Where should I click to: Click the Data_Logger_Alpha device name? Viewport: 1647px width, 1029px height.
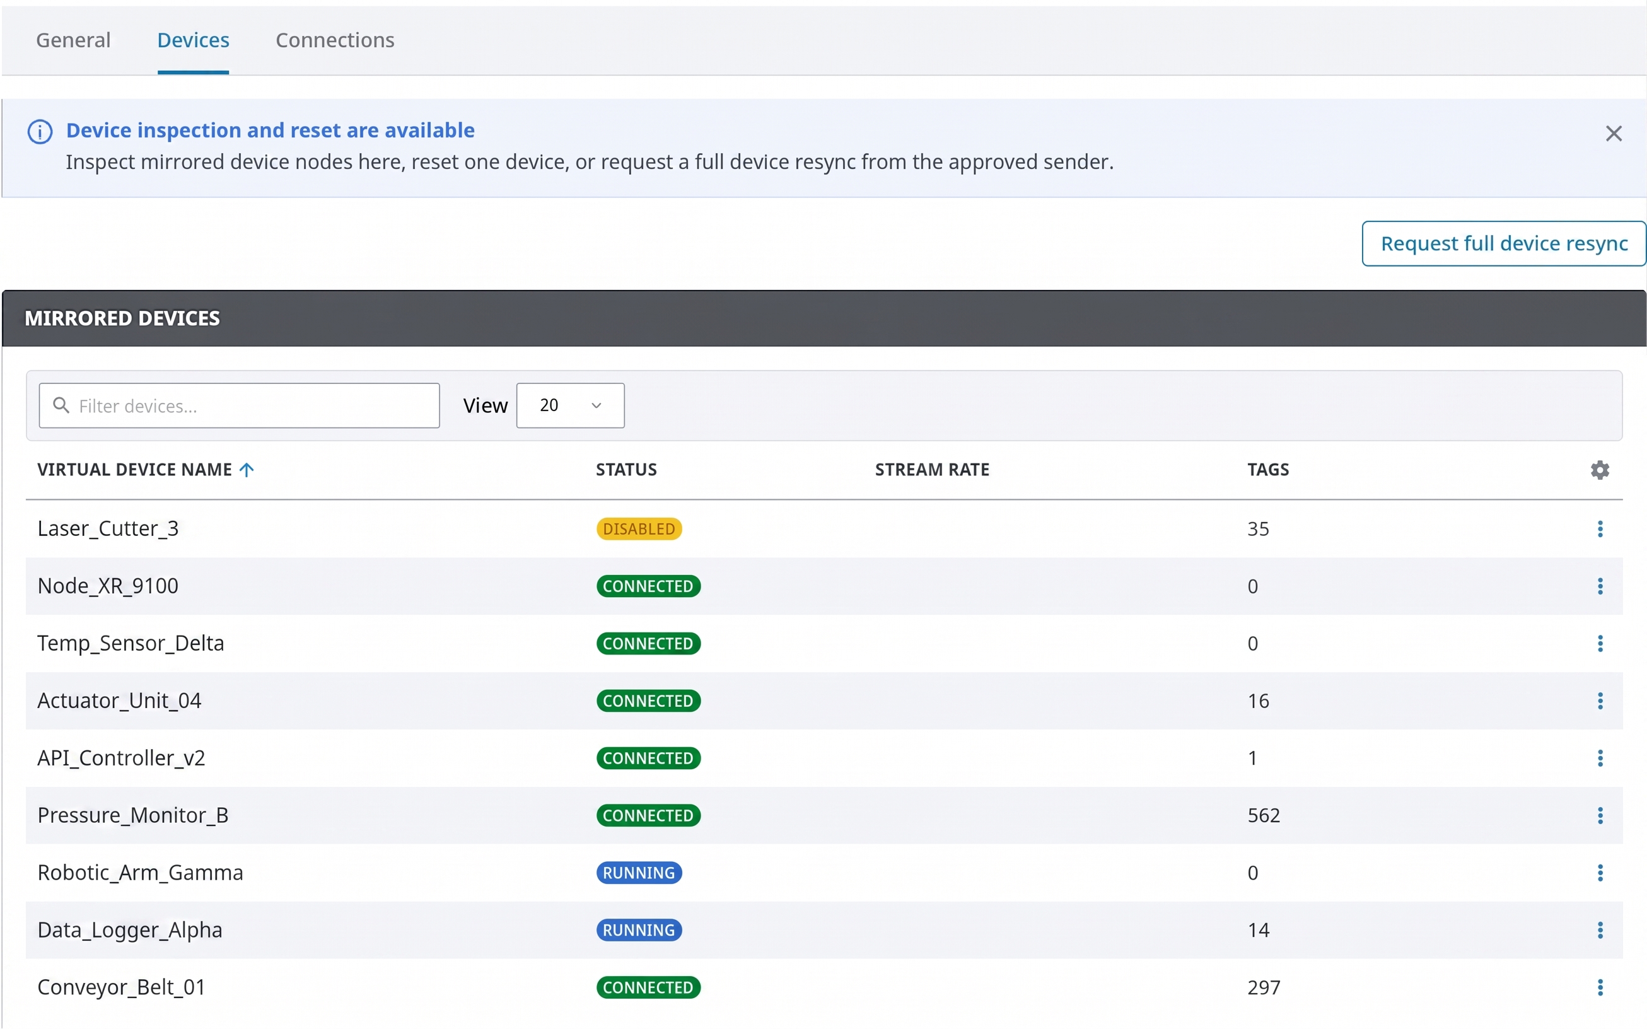click(130, 929)
